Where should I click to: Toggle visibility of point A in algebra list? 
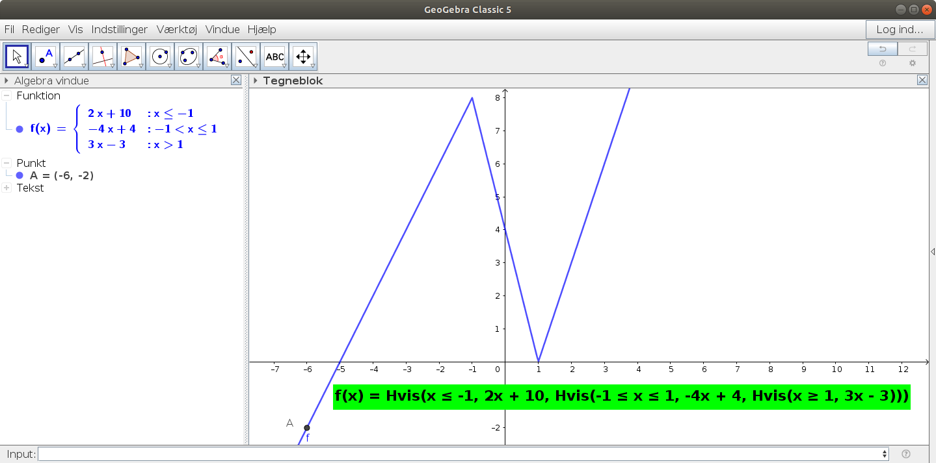(20, 175)
